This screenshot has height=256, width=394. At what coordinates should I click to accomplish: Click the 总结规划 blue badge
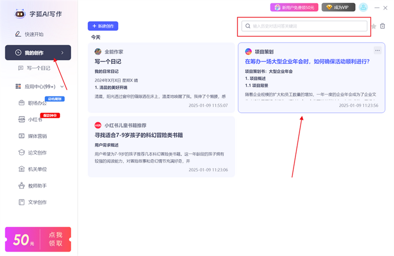click(55, 99)
